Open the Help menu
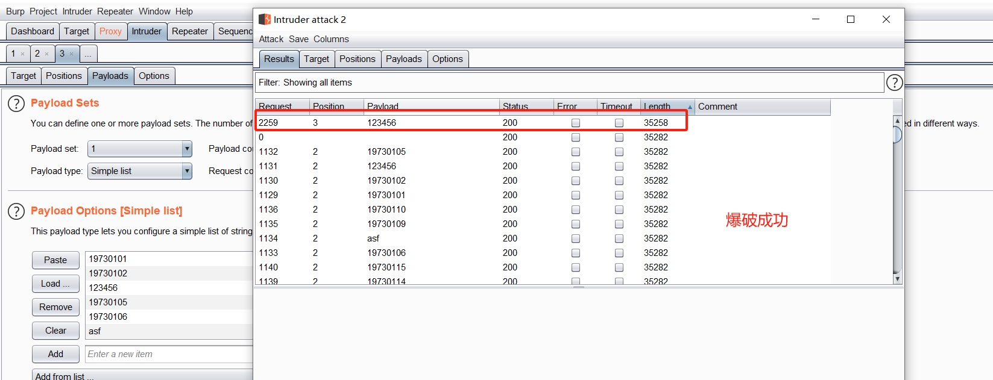The image size is (993, 380). 184,11
